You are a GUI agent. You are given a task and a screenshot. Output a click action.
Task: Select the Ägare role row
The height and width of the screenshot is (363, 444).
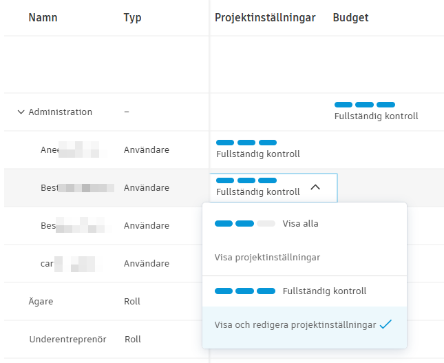41,302
